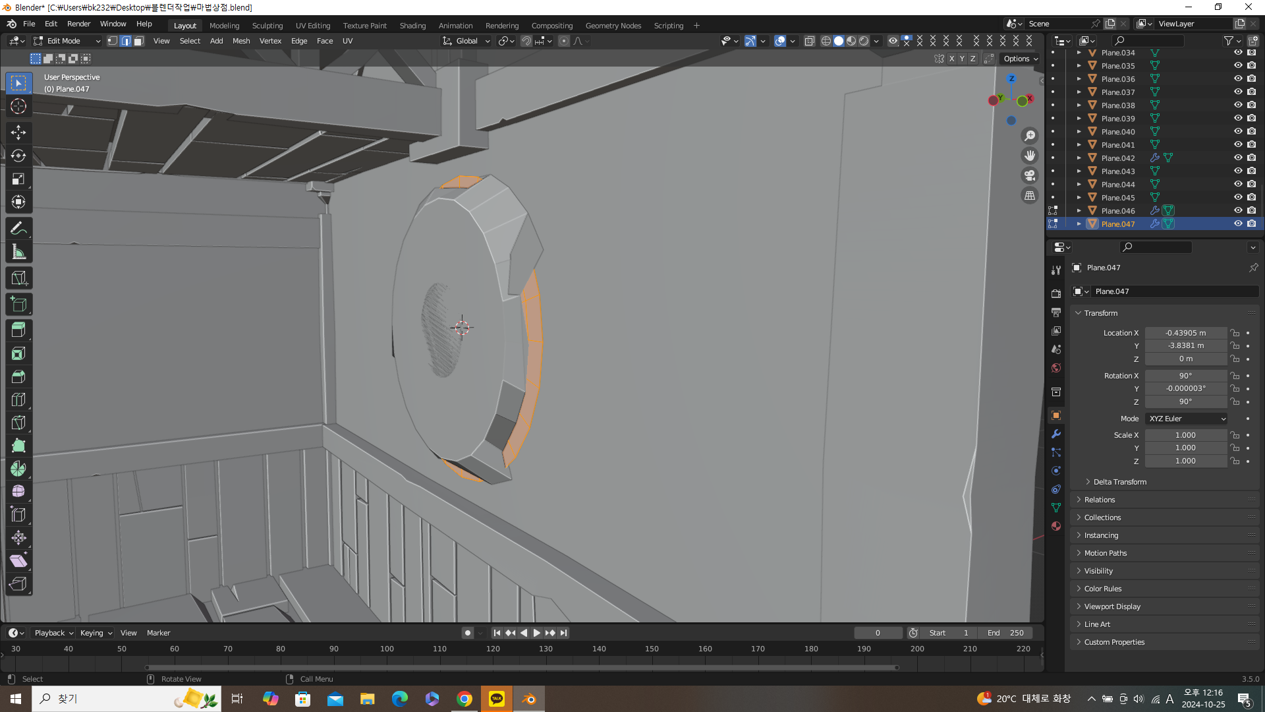Switch to UV Editing workspace tab
Viewport: 1265px width, 712px height.
click(312, 26)
